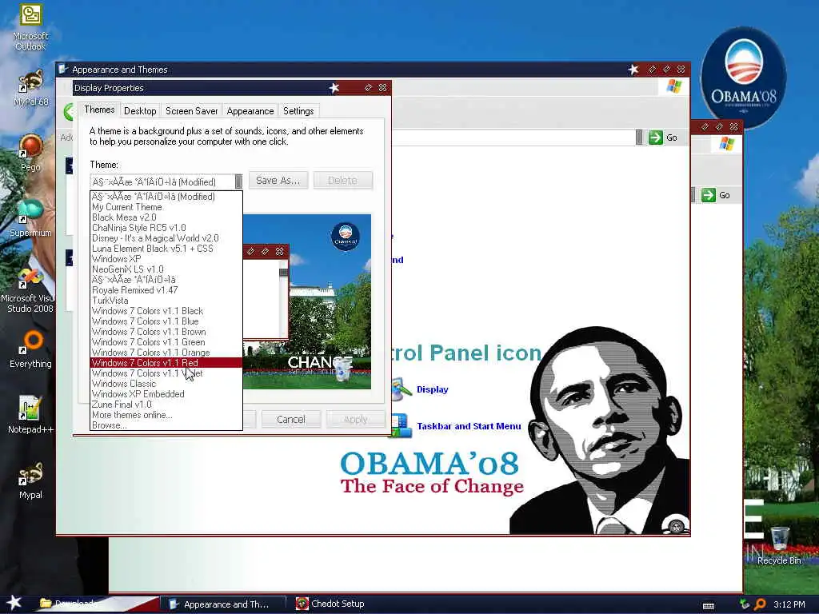Click the keyboard icon in system tray
The height and width of the screenshot is (614, 819).
709,606
